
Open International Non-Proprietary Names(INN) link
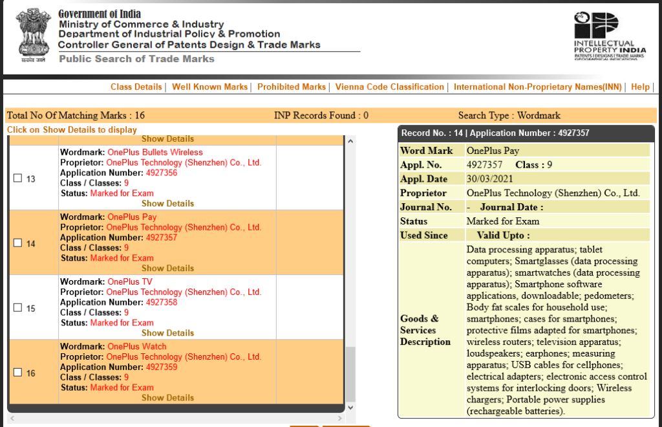tap(537, 87)
